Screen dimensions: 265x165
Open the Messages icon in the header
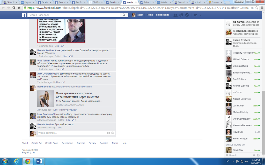coord(181,15)
